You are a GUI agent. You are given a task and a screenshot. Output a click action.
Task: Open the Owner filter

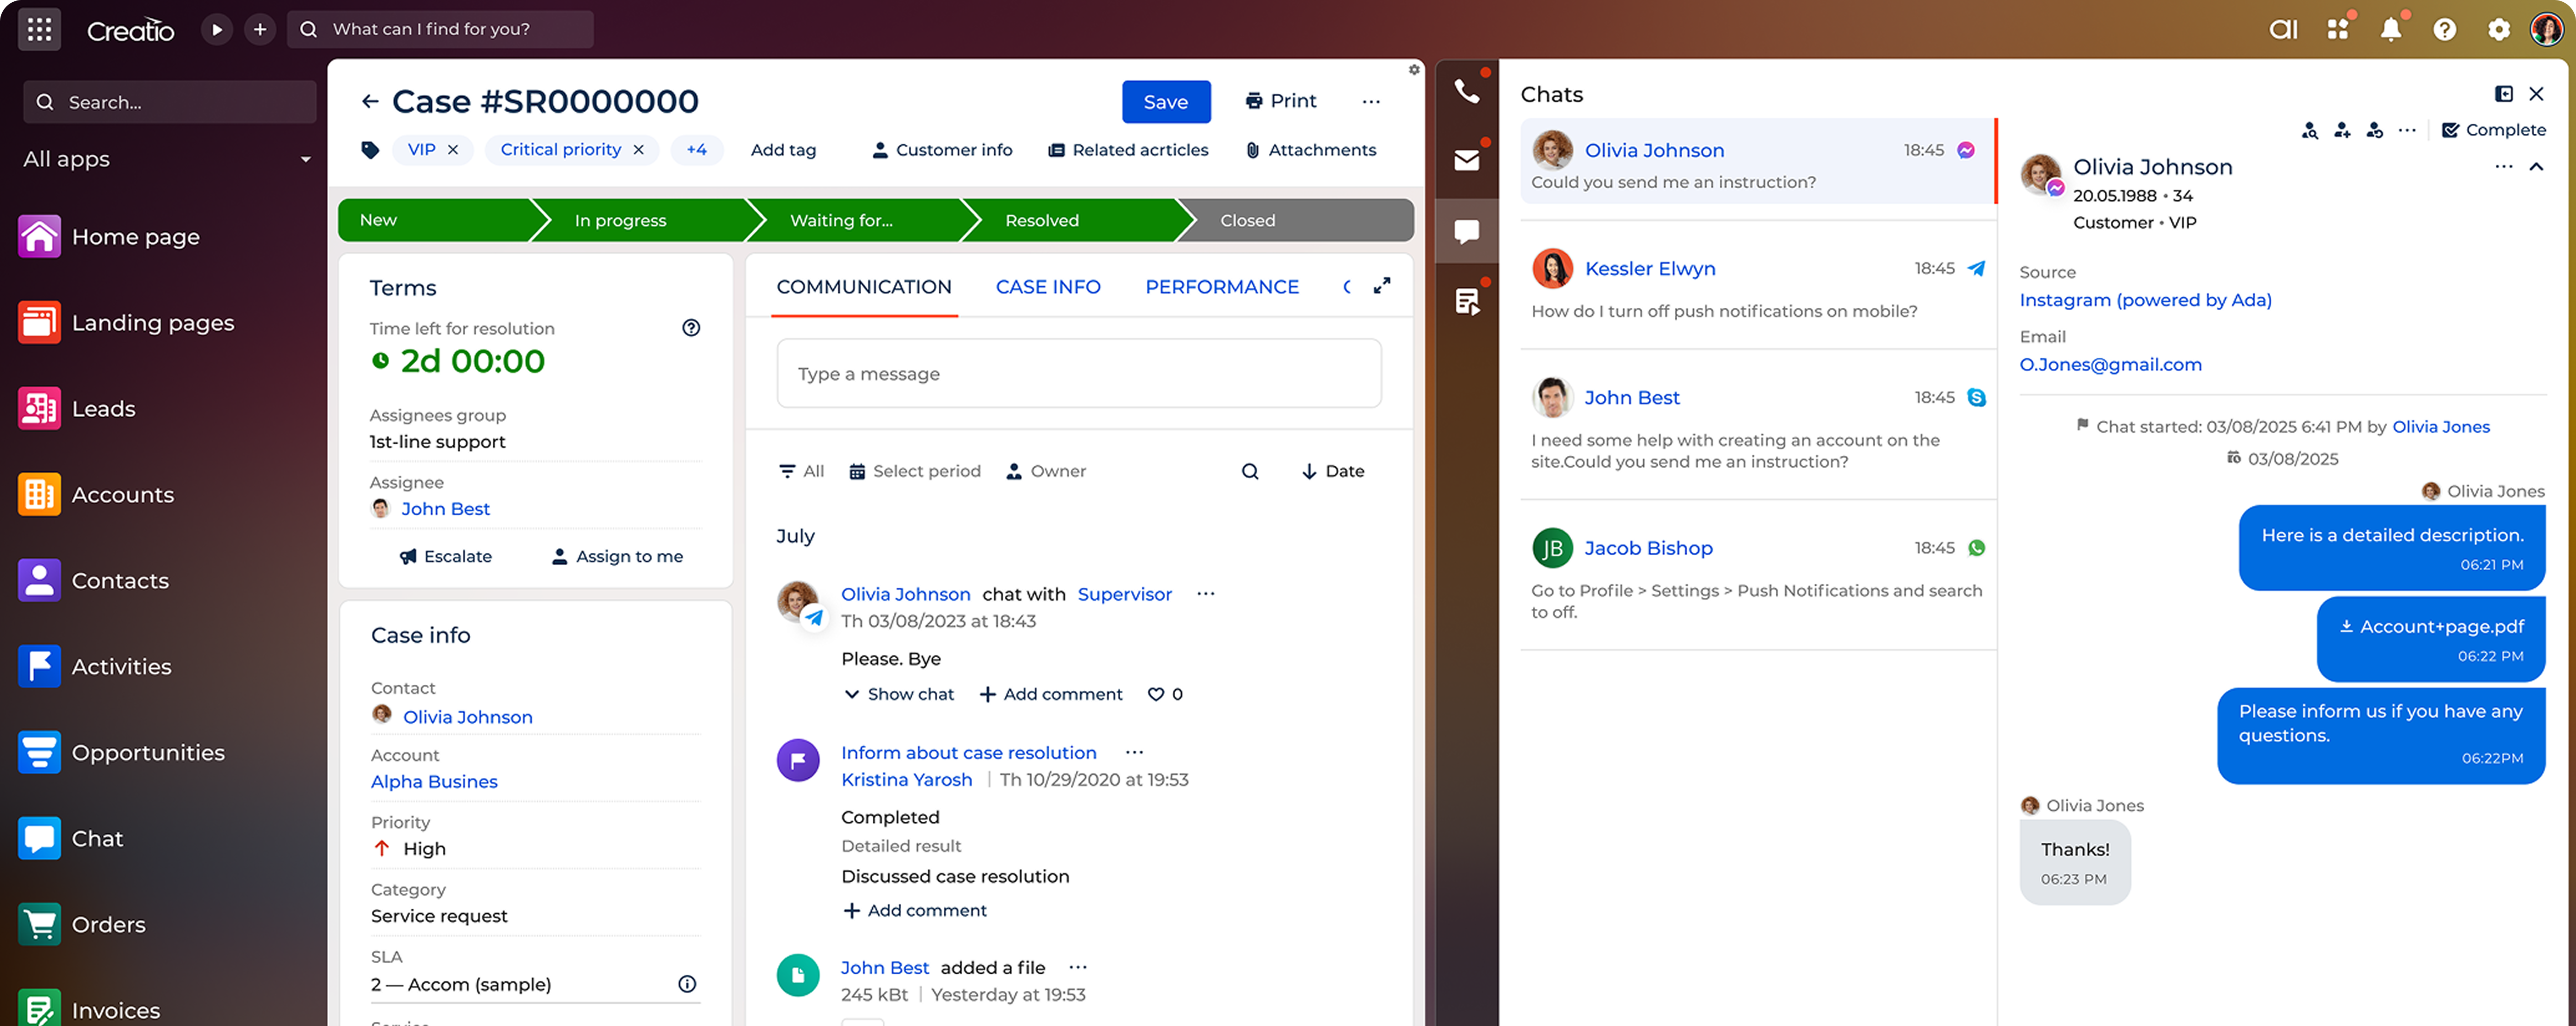1046,470
